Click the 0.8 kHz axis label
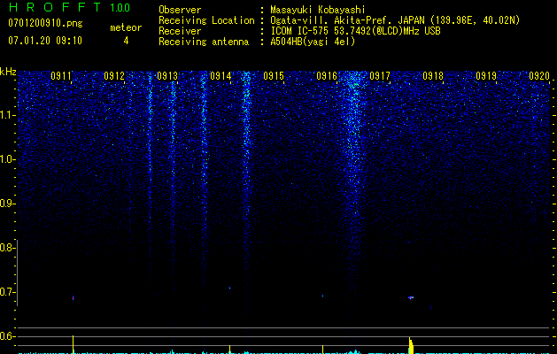557x354 pixels. [x=7, y=248]
